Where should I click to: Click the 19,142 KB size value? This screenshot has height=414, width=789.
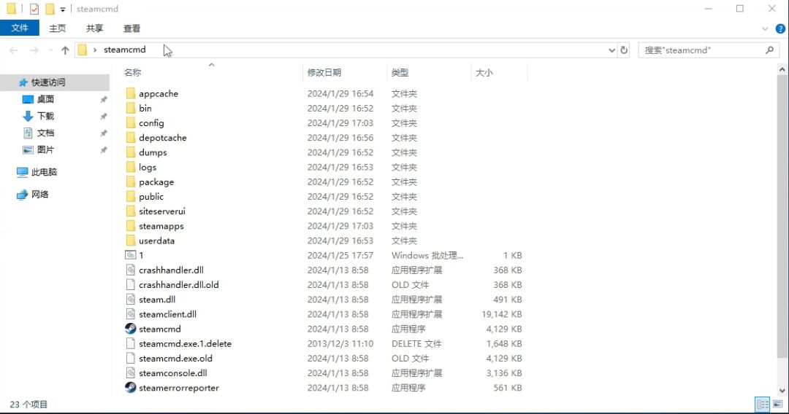click(x=502, y=314)
